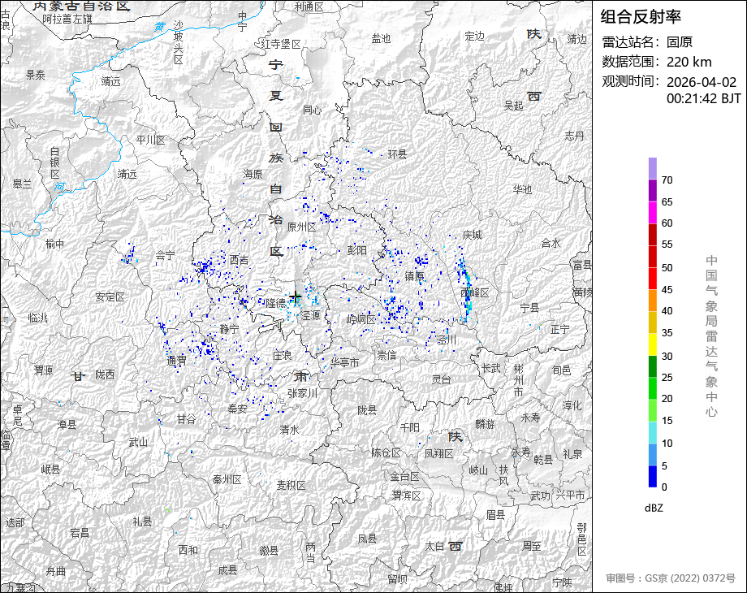The width and height of the screenshot is (747, 593).
Task: Click the dBZ unit label
Action: click(x=654, y=509)
